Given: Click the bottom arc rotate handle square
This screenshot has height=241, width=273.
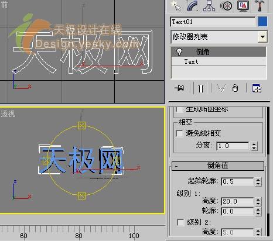Looking at the screenshot, I should [x=81, y=195].
